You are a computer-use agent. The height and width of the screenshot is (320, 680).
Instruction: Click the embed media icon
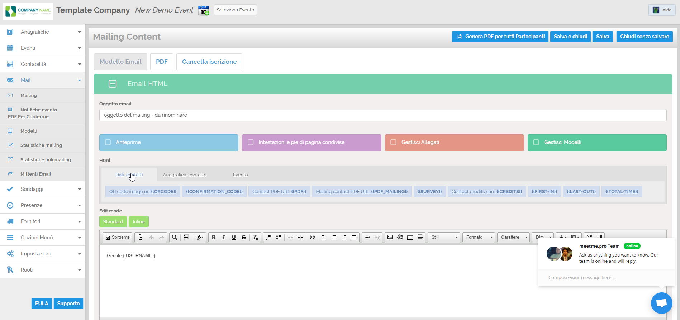coord(400,237)
